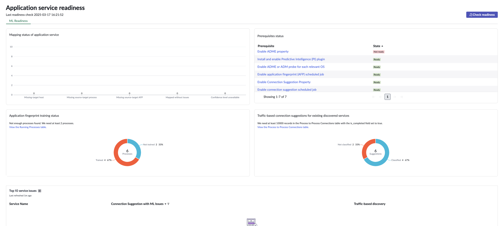This screenshot has width=502, height=226.
Task: Open Connection Suggestion with ML Issues sort arrow
Action: pyautogui.click(x=165, y=204)
